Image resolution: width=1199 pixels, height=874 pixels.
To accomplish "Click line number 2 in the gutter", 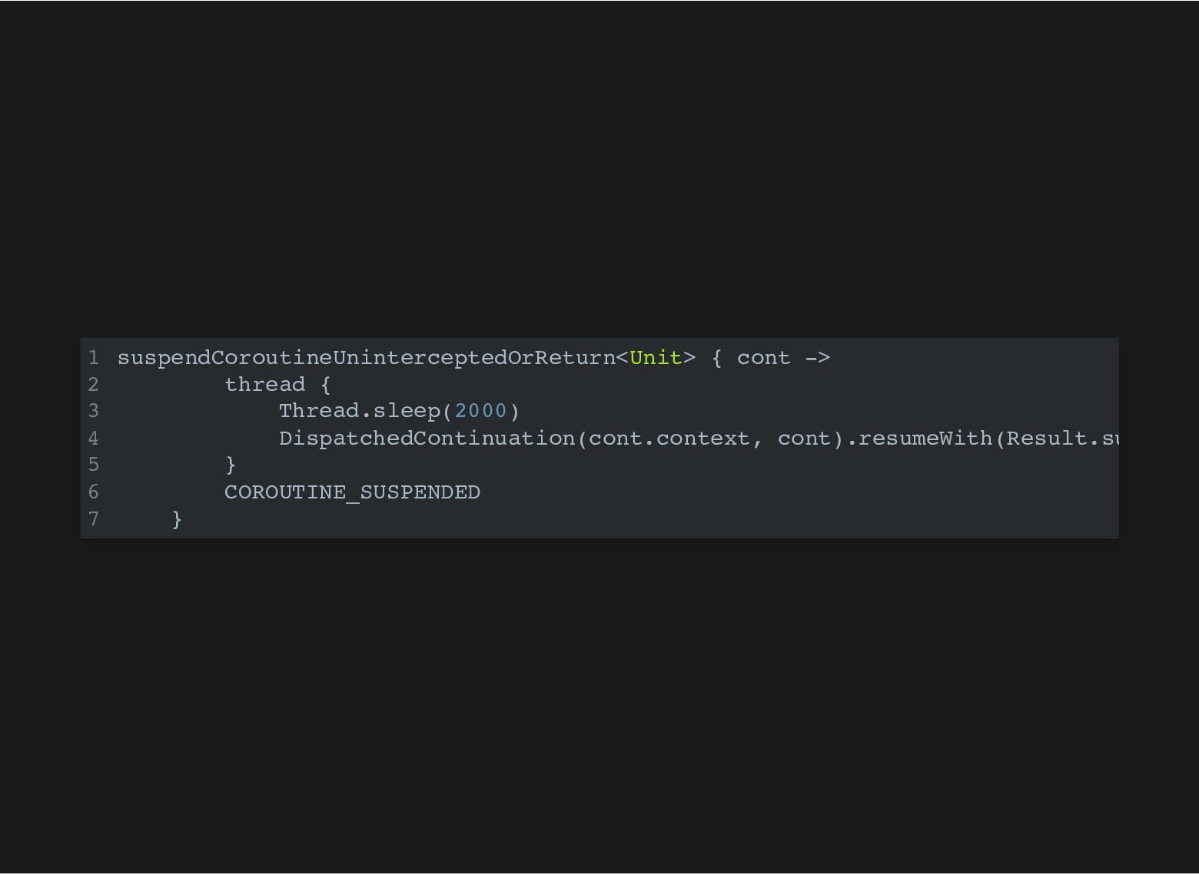I will (x=93, y=385).
